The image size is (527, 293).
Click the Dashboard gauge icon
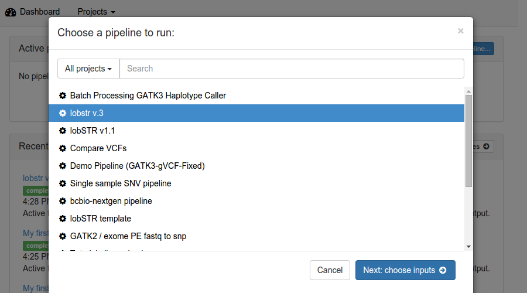[11, 12]
